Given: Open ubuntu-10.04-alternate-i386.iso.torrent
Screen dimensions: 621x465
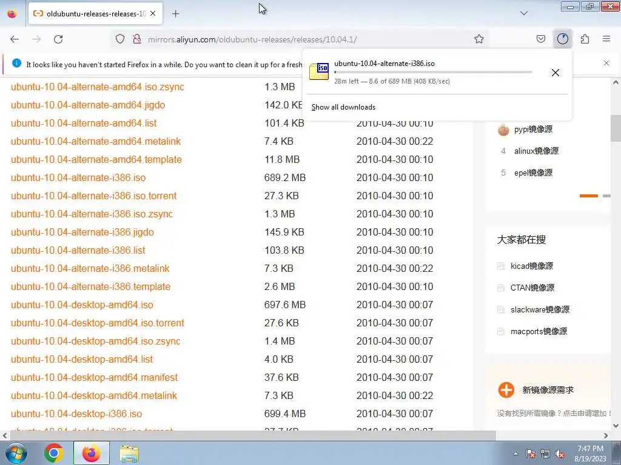Looking at the screenshot, I should pyautogui.click(x=93, y=196).
